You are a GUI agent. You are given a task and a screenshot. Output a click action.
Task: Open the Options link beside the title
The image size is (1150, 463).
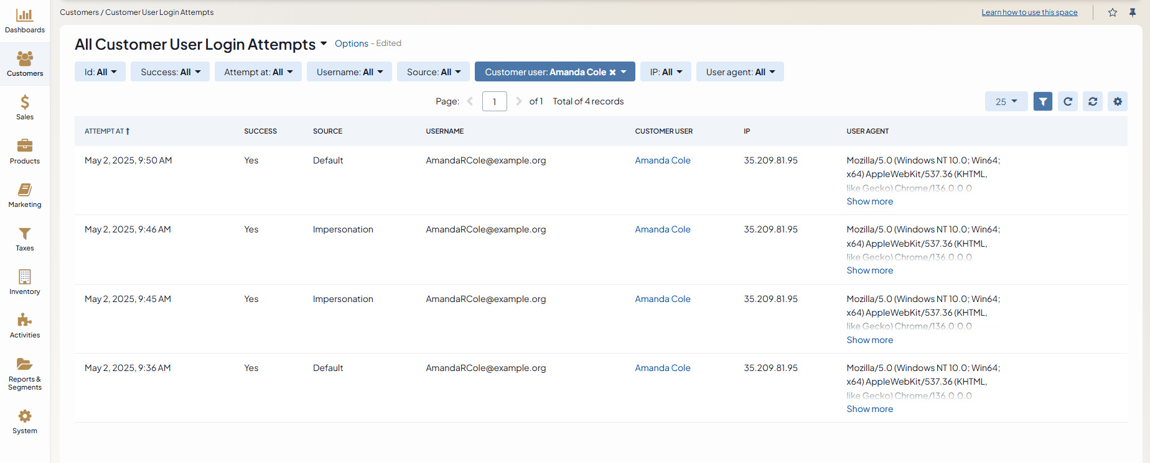352,44
